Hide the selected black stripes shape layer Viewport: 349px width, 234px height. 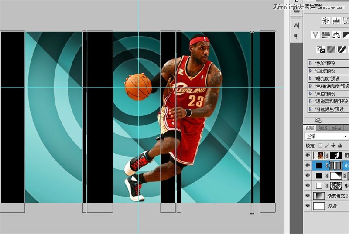pyautogui.click(x=308, y=165)
